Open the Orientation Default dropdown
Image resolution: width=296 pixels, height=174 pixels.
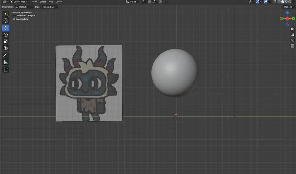(x=24, y=7)
